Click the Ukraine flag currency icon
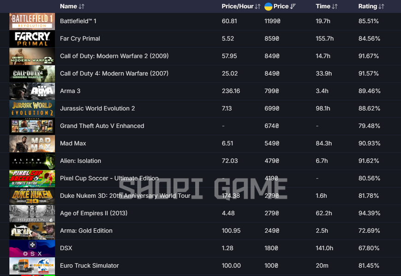The height and width of the screenshot is (276, 401). pos(268,6)
